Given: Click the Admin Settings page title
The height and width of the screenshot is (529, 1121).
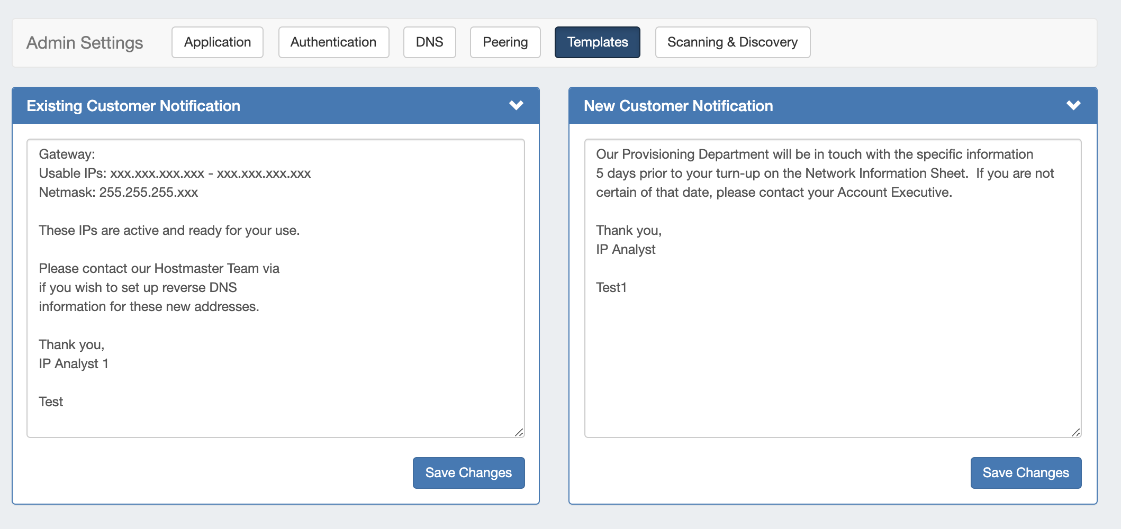Looking at the screenshot, I should click(85, 43).
